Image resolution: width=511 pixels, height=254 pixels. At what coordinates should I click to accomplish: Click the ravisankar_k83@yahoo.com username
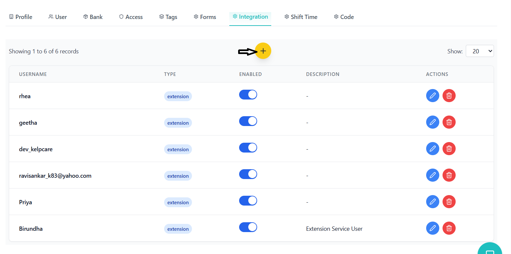[x=55, y=176]
